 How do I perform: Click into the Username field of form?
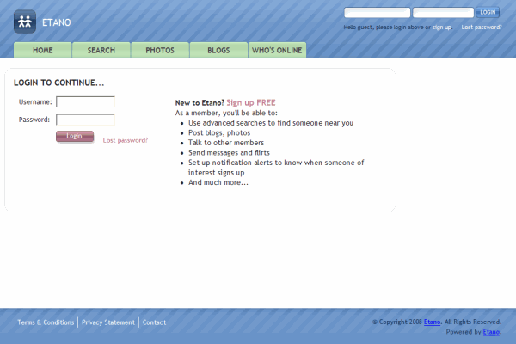click(x=85, y=101)
